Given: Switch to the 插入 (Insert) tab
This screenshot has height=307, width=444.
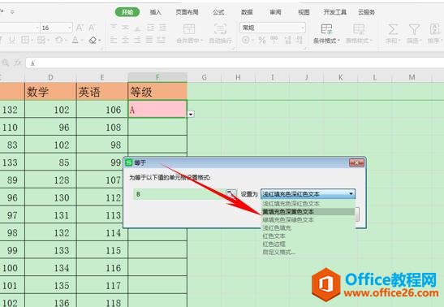Looking at the screenshot, I should point(156,12).
